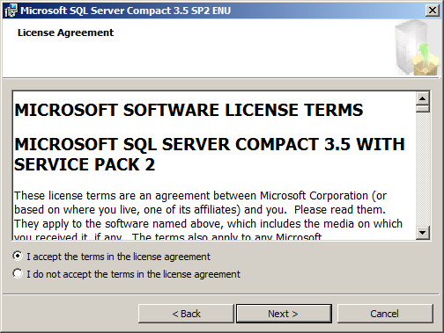444x333 pixels.
Task: Click the installer icon in title bar
Action: (11, 11)
